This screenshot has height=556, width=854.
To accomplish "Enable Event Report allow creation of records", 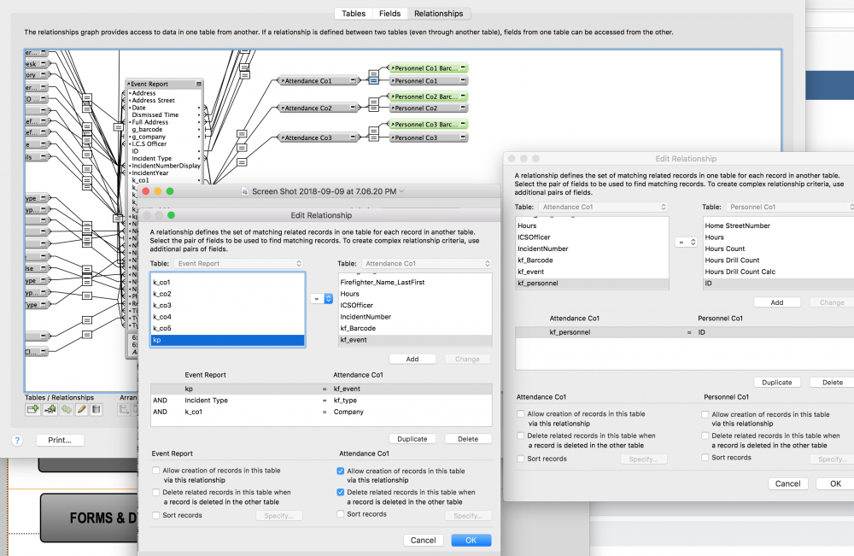I will 156,471.
